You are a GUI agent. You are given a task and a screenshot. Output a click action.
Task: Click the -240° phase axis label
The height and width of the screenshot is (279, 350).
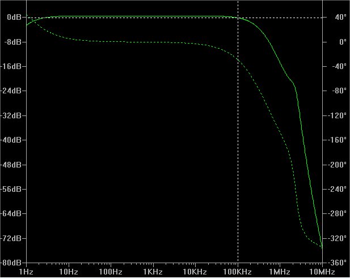pos(338,189)
